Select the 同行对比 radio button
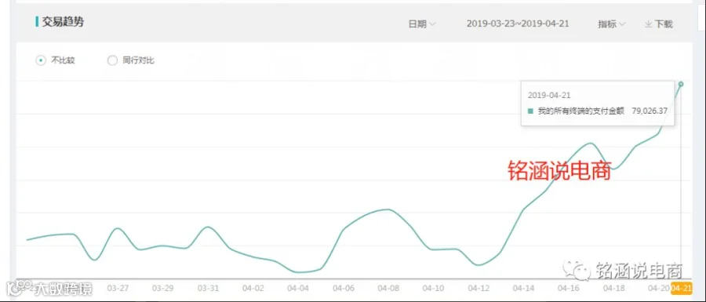The image size is (706, 302). pyautogui.click(x=112, y=60)
